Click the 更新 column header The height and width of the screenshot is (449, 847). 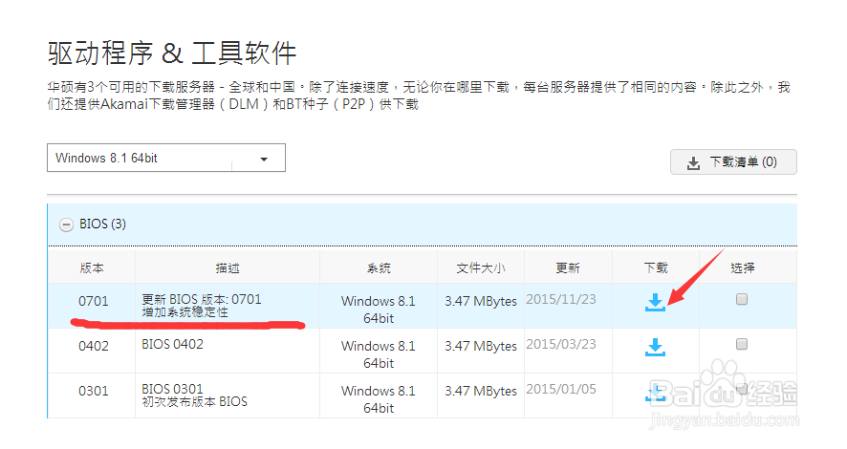pyautogui.click(x=568, y=267)
